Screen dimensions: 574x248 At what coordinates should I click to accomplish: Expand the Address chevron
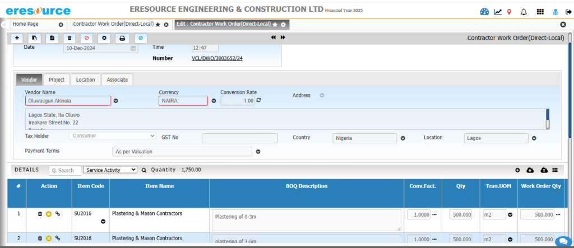point(322,96)
